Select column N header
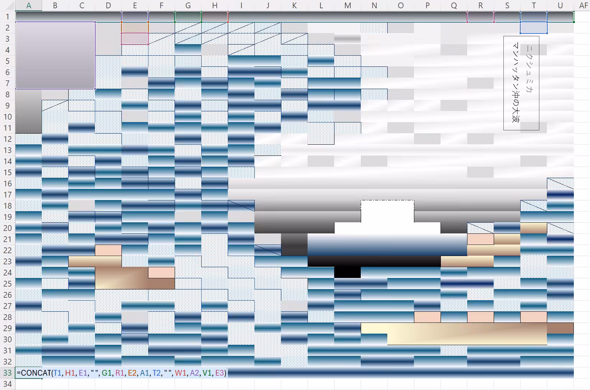The width and height of the screenshot is (590, 390). coord(374,5)
